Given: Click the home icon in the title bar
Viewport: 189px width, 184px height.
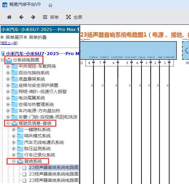Looking at the screenshot, I should point(50,5).
